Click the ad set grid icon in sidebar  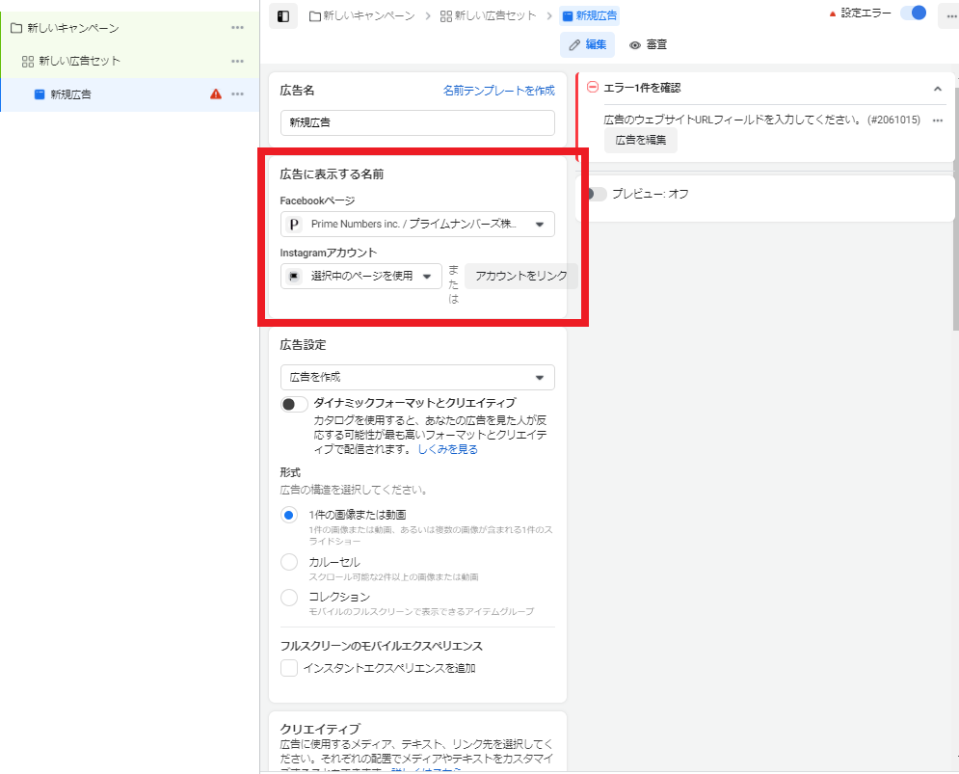[28, 61]
